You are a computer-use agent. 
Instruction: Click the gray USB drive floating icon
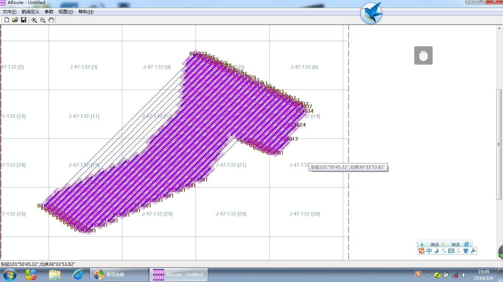click(x=423, y=55)
